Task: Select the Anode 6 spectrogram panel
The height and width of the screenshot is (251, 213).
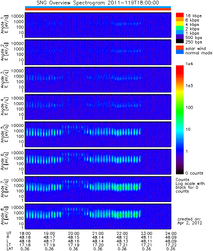Action: coord(98,162)
